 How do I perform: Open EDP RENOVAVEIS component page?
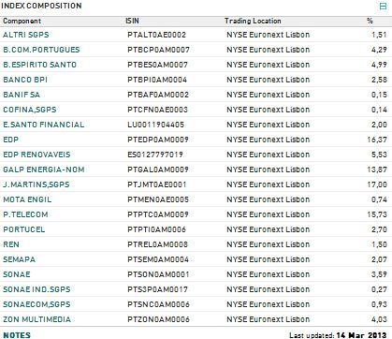36,155
